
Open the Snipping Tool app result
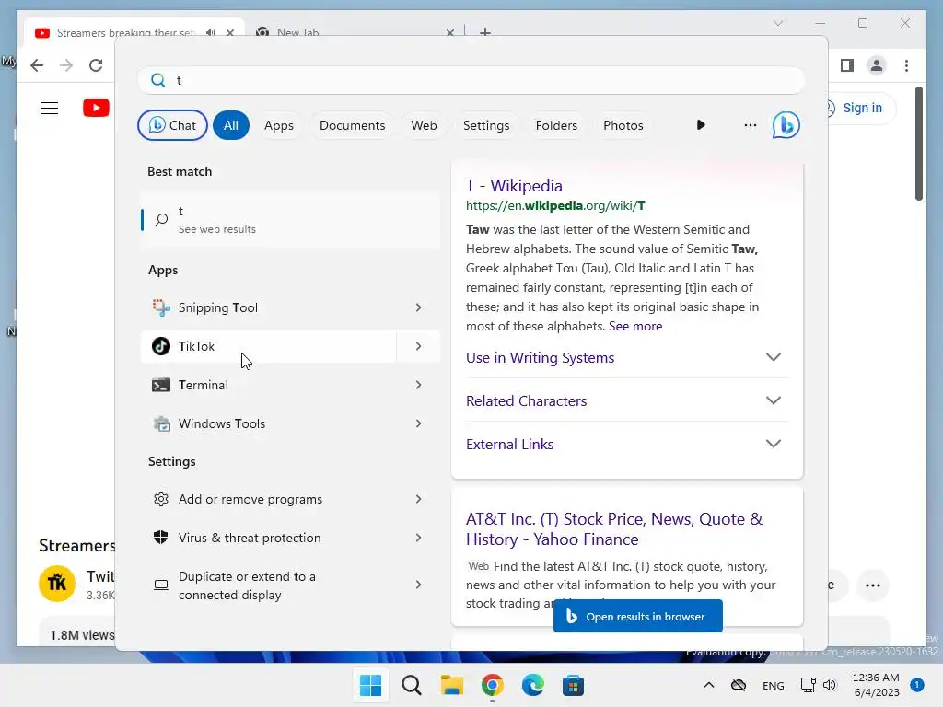point(268,307)
